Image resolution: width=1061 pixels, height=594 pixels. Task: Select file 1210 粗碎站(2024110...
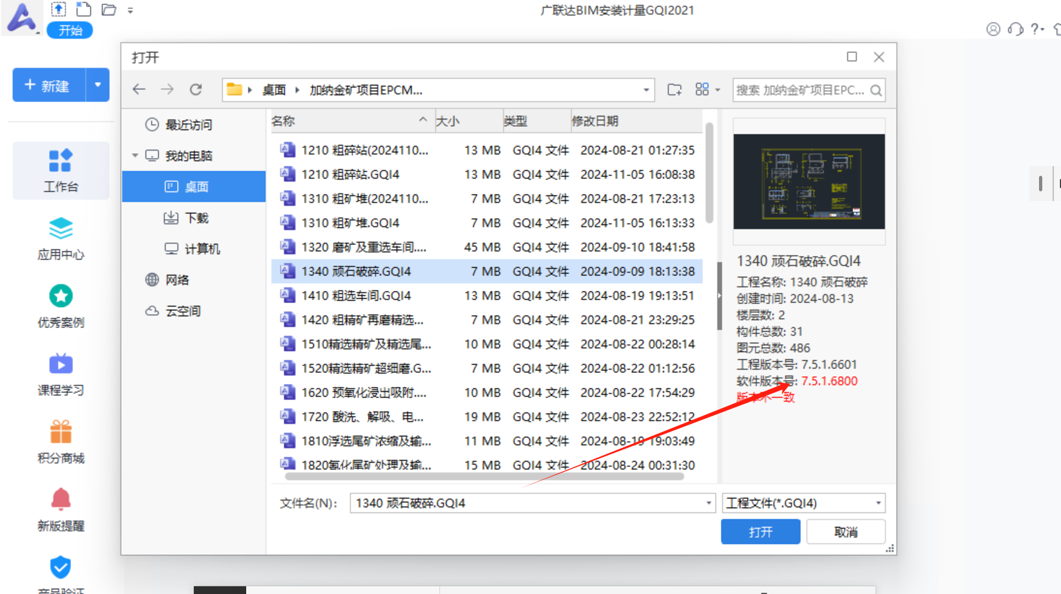pyautogui.click(x=487, y=150)
